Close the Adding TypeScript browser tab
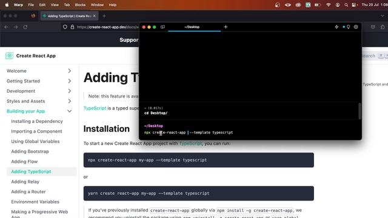 pos(95,16)
